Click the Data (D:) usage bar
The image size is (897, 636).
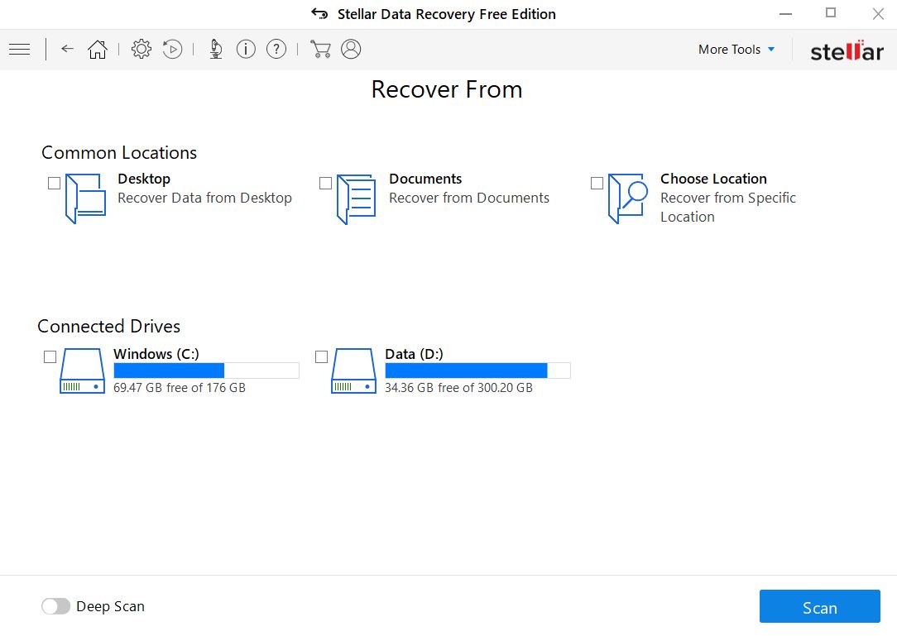477,371
